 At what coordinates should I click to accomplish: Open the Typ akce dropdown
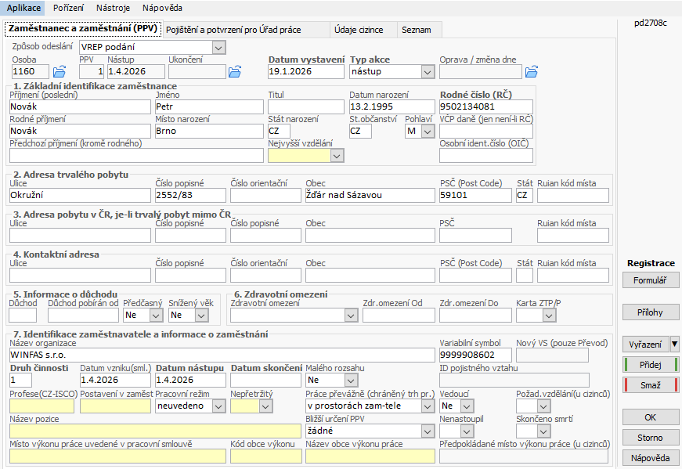(427, 72)
